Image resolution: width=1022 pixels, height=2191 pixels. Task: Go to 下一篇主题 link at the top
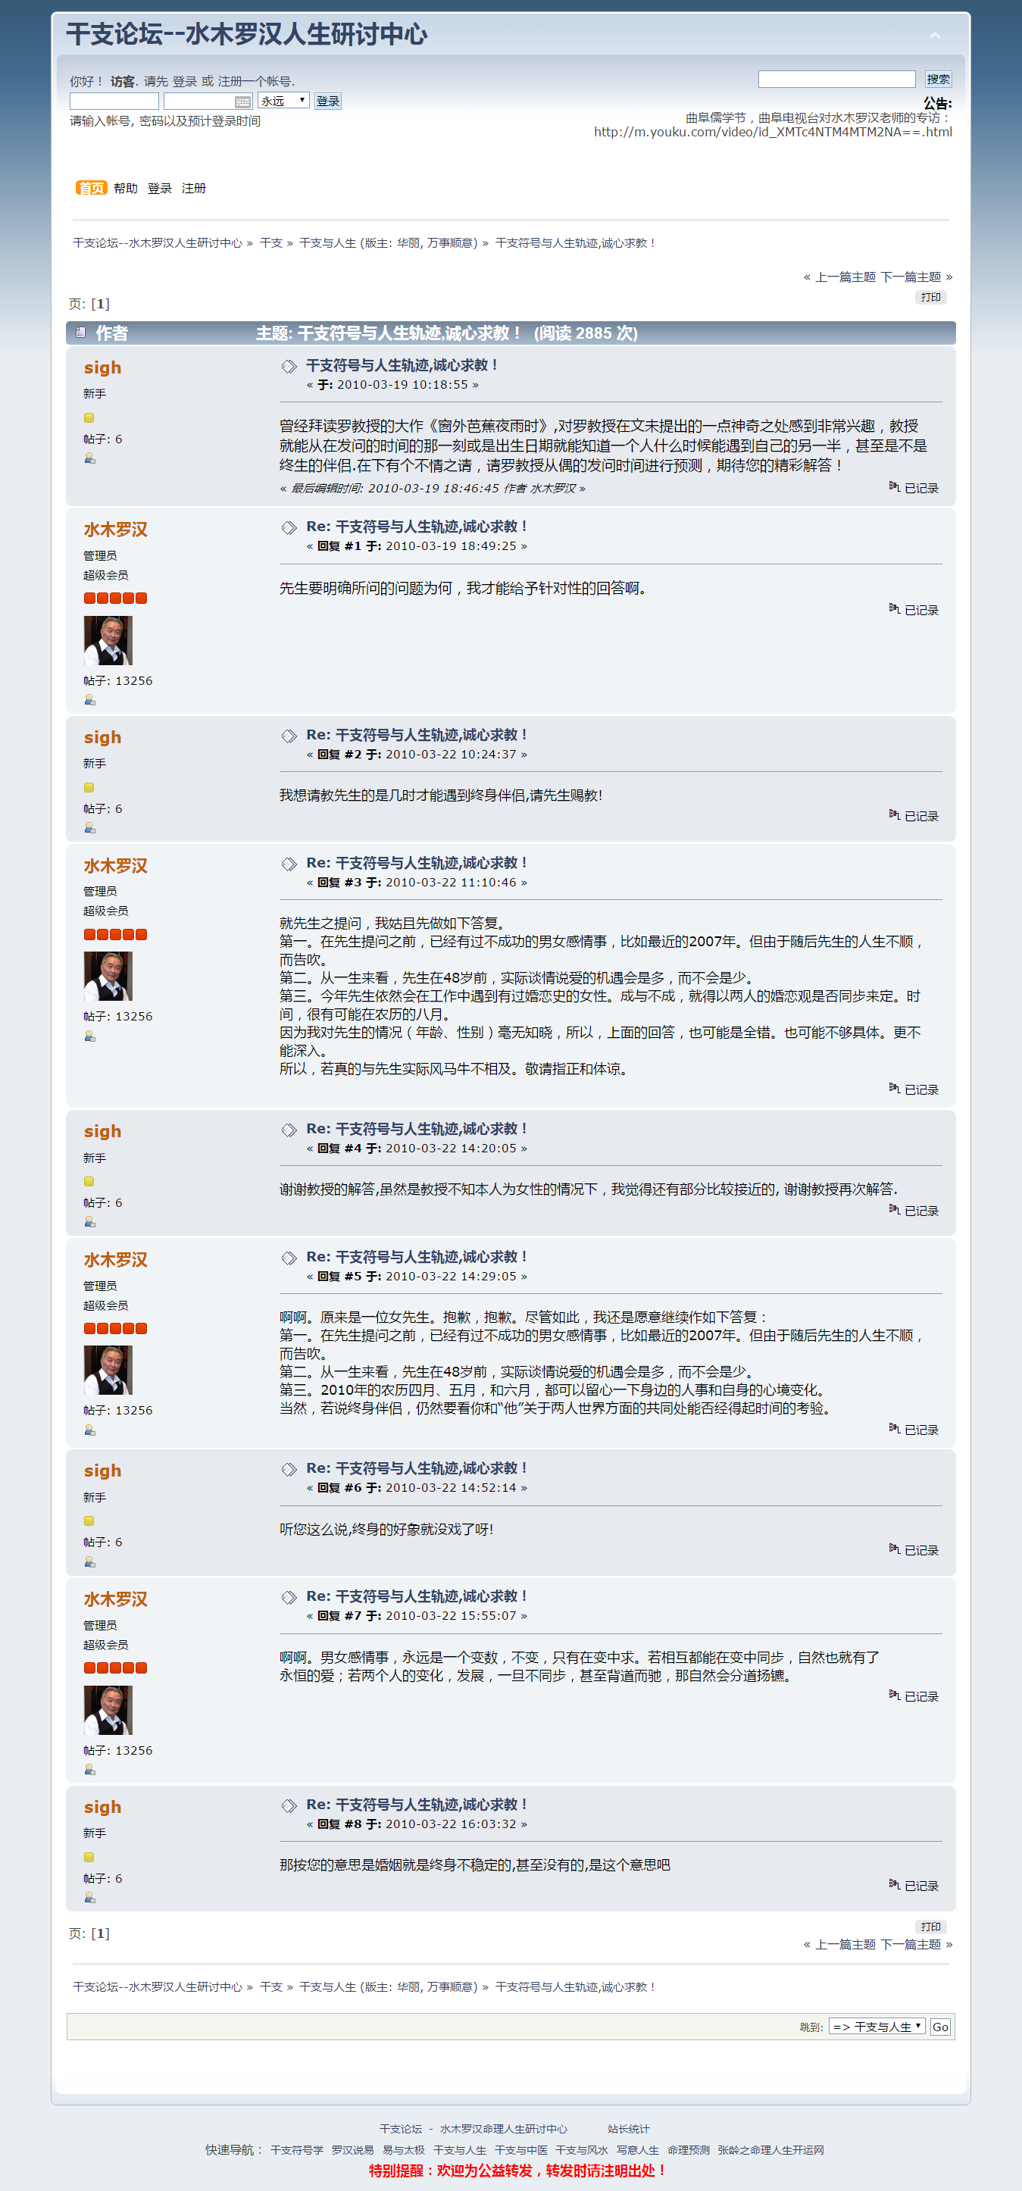911,277
